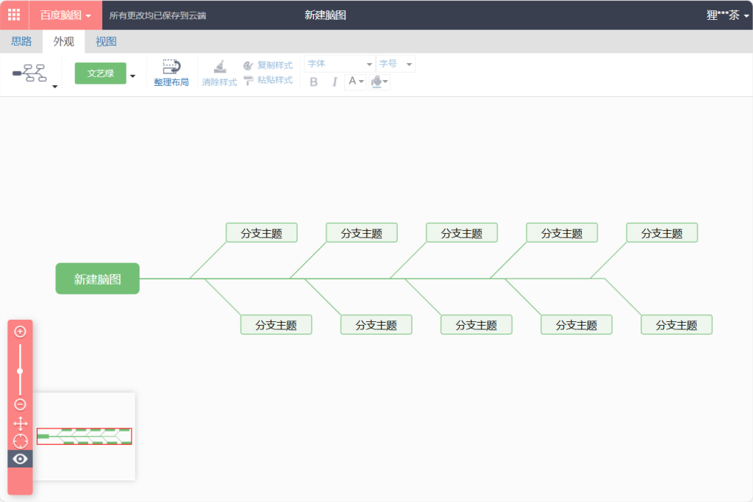Viewport: 753px width, 502px height.
Task: Expand the layout template dropdown arrow
Action: tap(54, 87)
